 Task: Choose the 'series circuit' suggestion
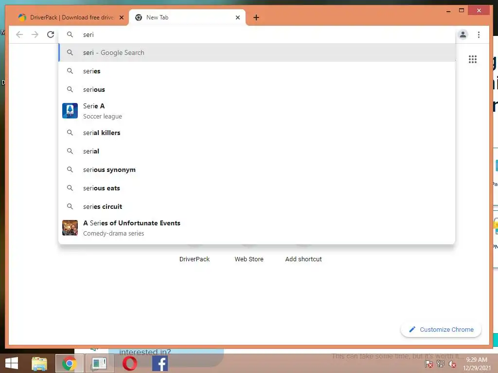click(x=257, y=206)
